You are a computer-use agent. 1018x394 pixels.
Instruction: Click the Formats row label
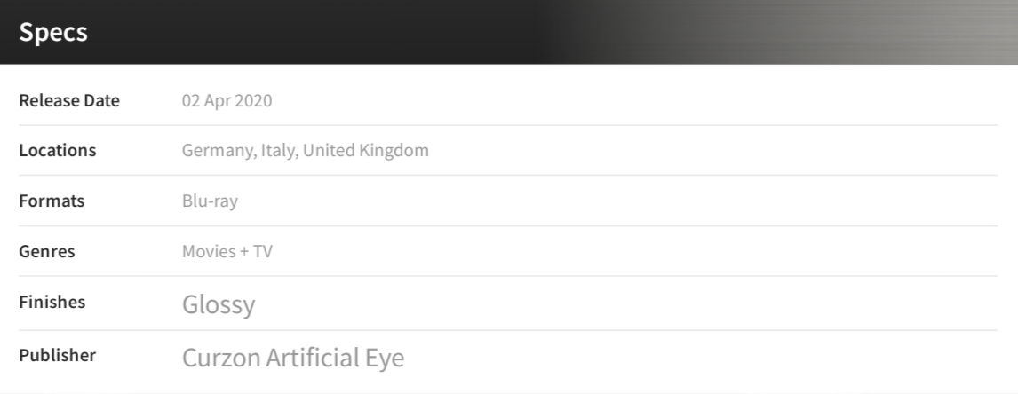tap(52, 201)
